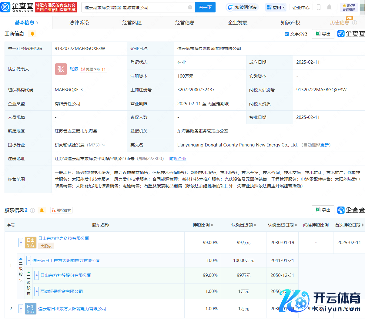Click the company name search field
The width and height of the screenshot is (365, 319).
coord(135,7)
